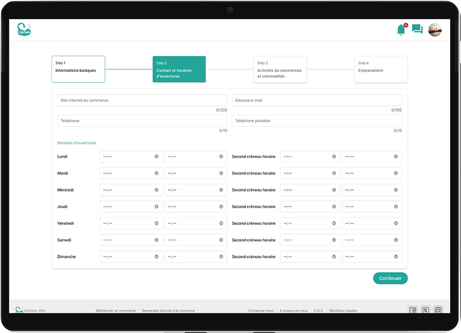Click Jeudi second slot end time field

(372, 207)
